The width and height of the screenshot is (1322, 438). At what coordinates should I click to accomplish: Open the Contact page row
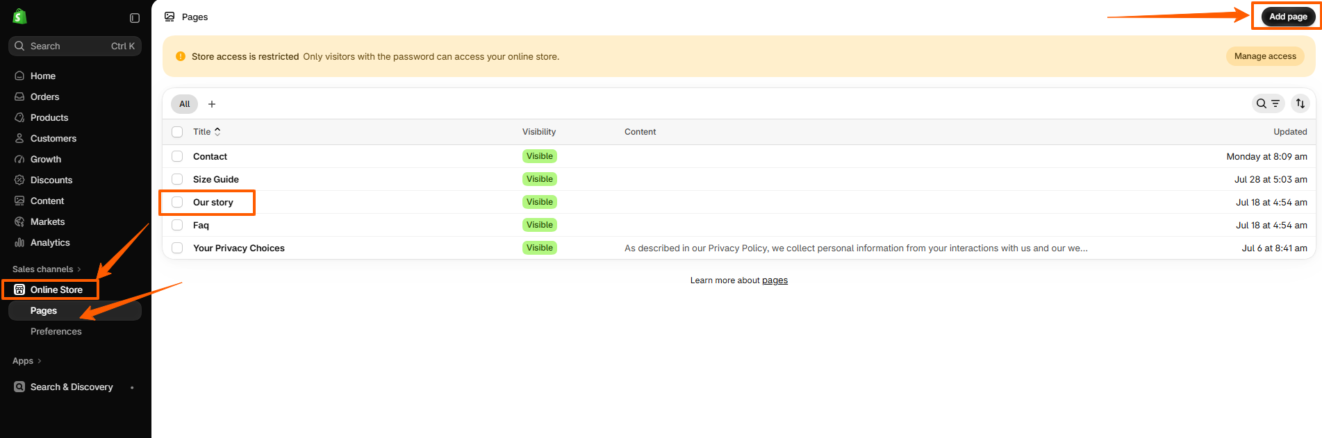tap(739, 156)
